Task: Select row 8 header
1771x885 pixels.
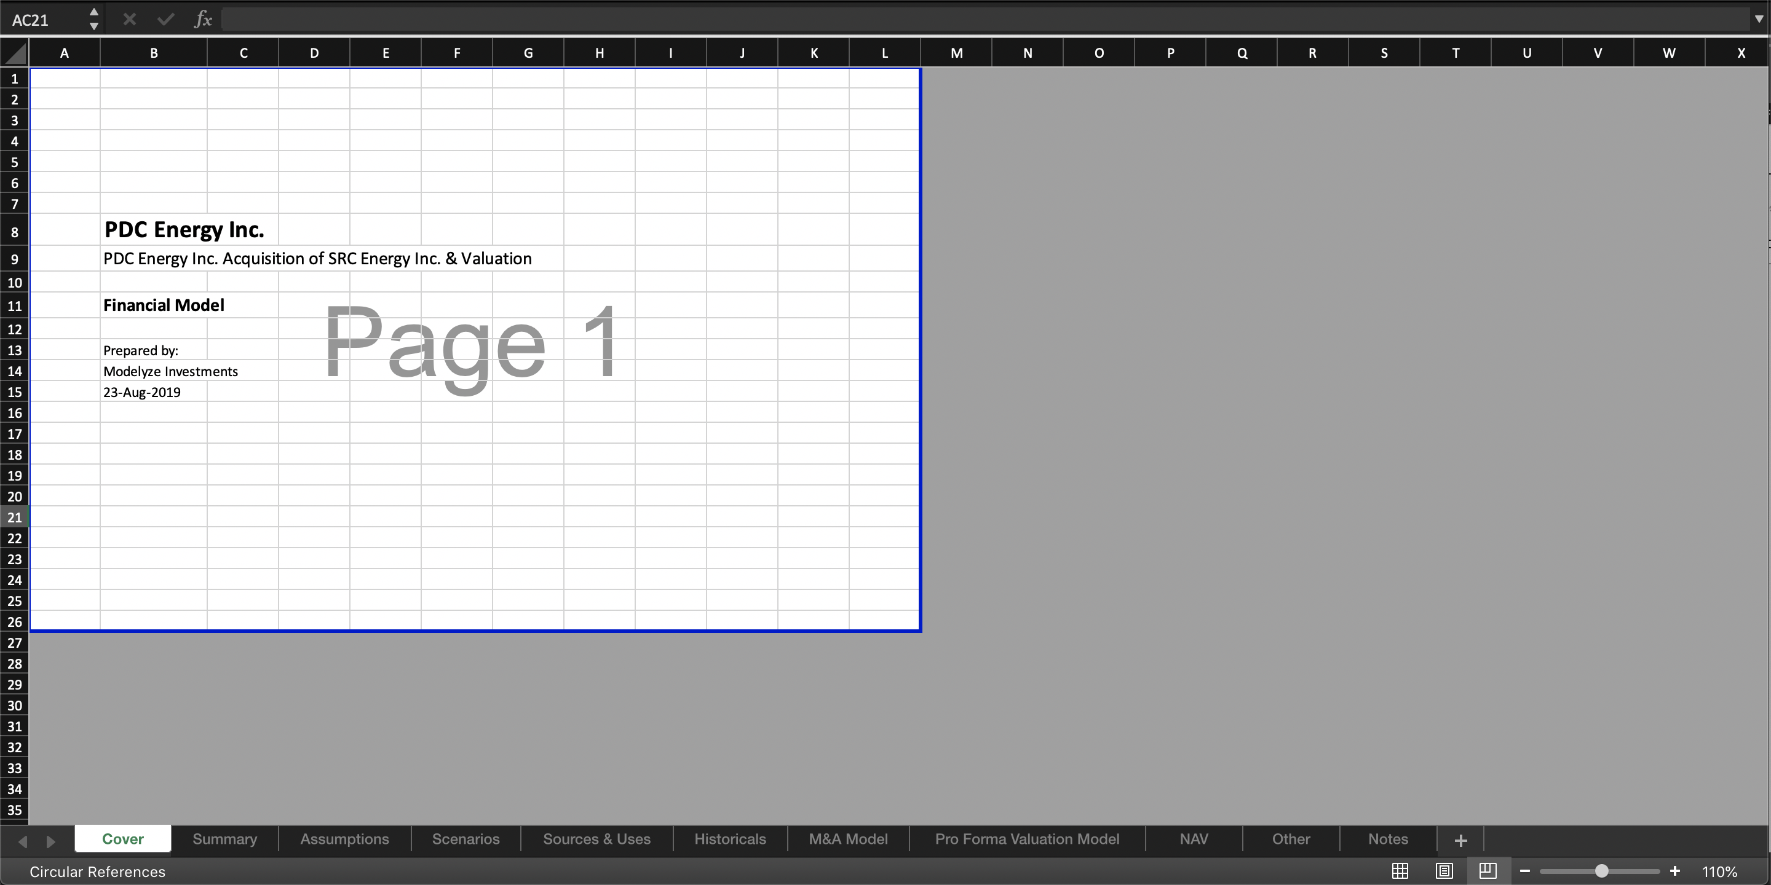Action: click(x=14, y=232)
